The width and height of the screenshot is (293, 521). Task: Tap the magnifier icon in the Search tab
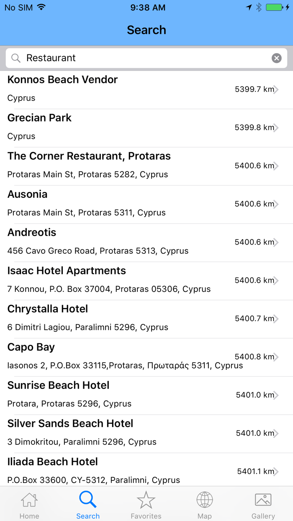click(87, 499)
